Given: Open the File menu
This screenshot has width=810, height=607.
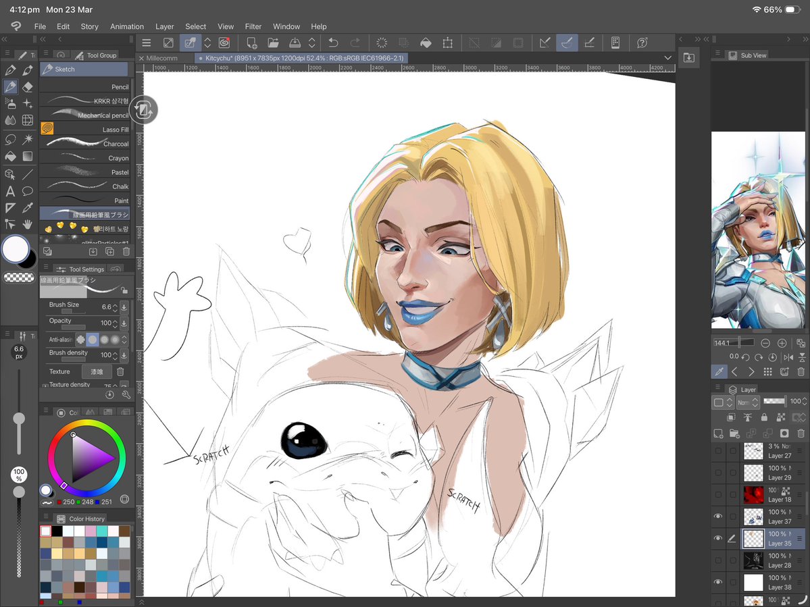Looking at the screenshot, I should pos(40,26).
